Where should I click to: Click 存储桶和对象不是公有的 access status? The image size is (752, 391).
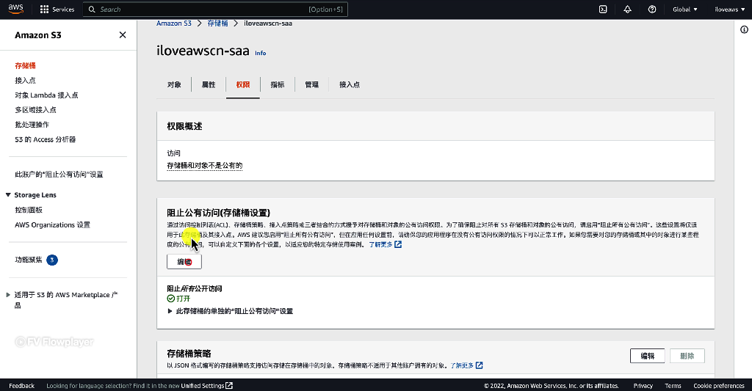pos(205,166)
